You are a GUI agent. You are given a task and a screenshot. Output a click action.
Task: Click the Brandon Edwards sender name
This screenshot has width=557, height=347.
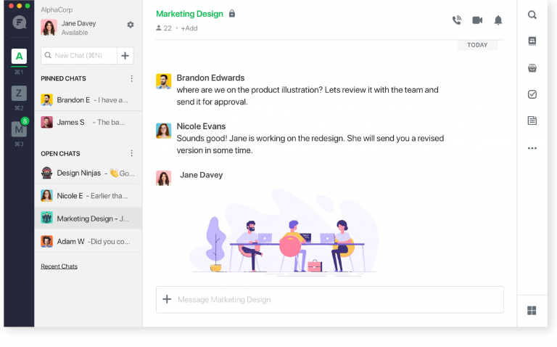coord(210,78)
